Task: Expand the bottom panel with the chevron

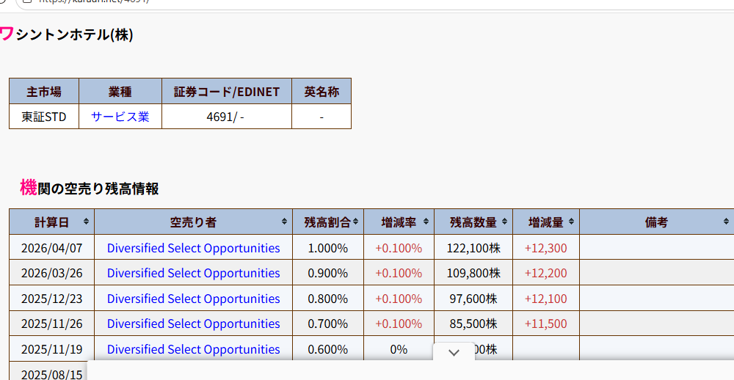Action: point(454,353)
